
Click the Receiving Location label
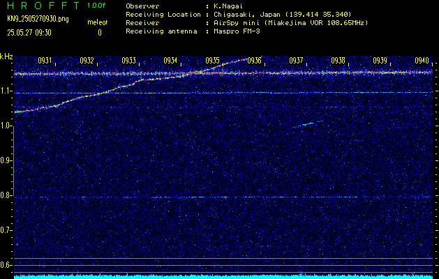pyautogui.click(x=163, y=14)
